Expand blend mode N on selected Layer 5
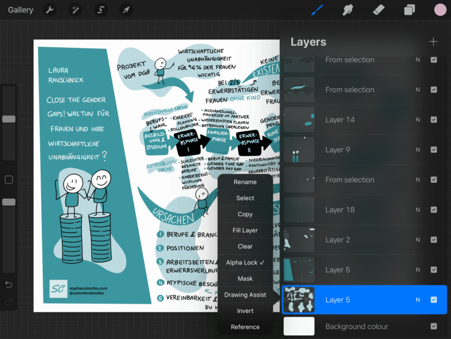This screenshot has height=339, width=451. click(x=418, y=300)
